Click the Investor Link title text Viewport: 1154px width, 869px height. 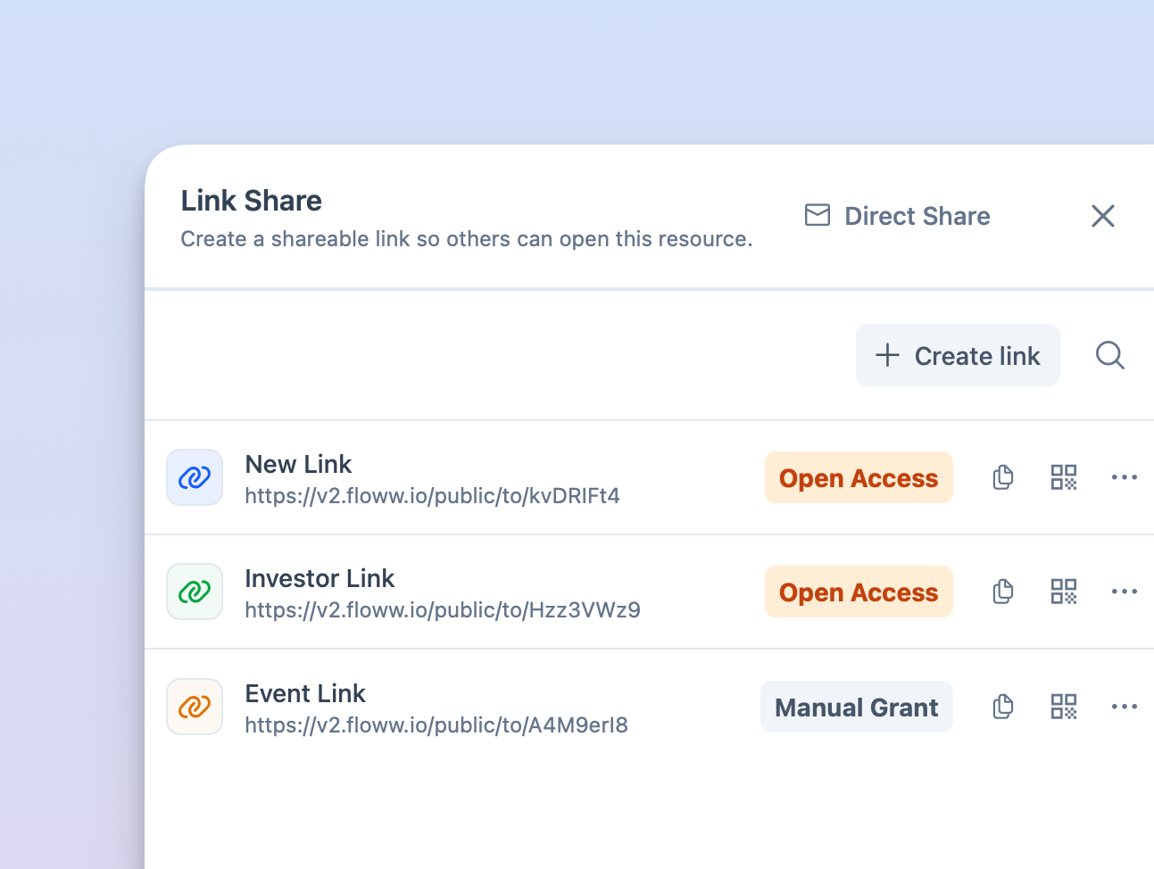(320, 578)
